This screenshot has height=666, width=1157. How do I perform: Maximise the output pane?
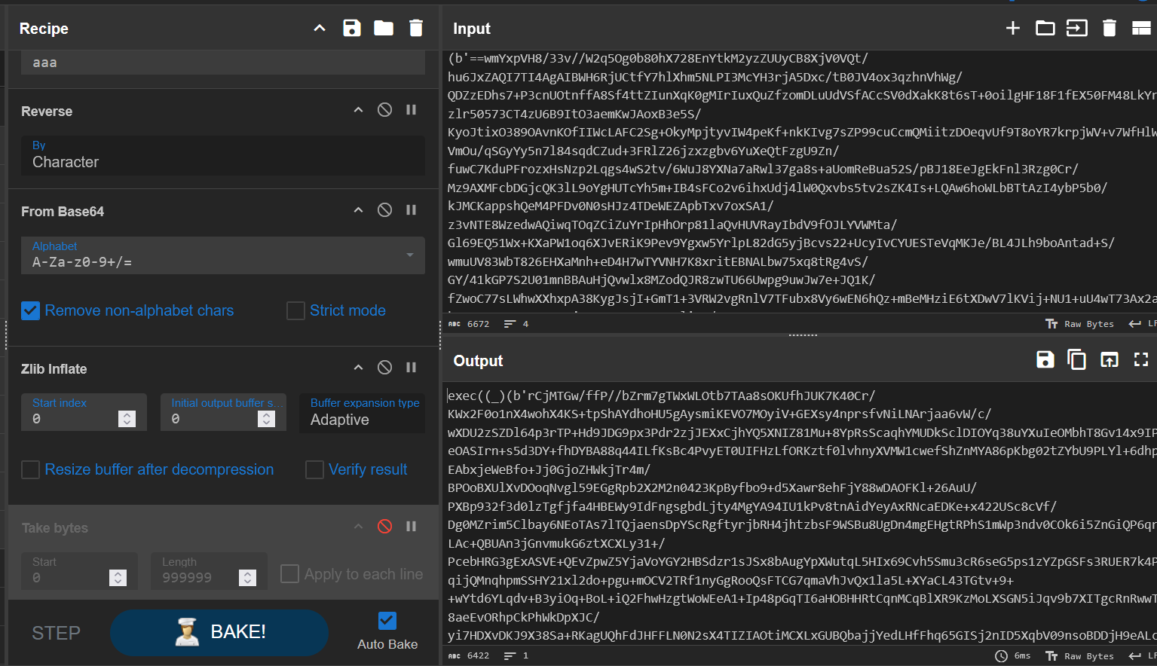coord(1141,360)
